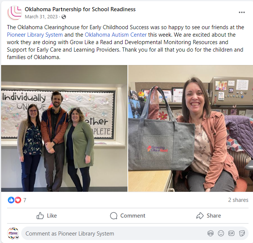Add a GIF to the comment
The height and width of the screenshot is (243, 253).
tap(231, 233)
